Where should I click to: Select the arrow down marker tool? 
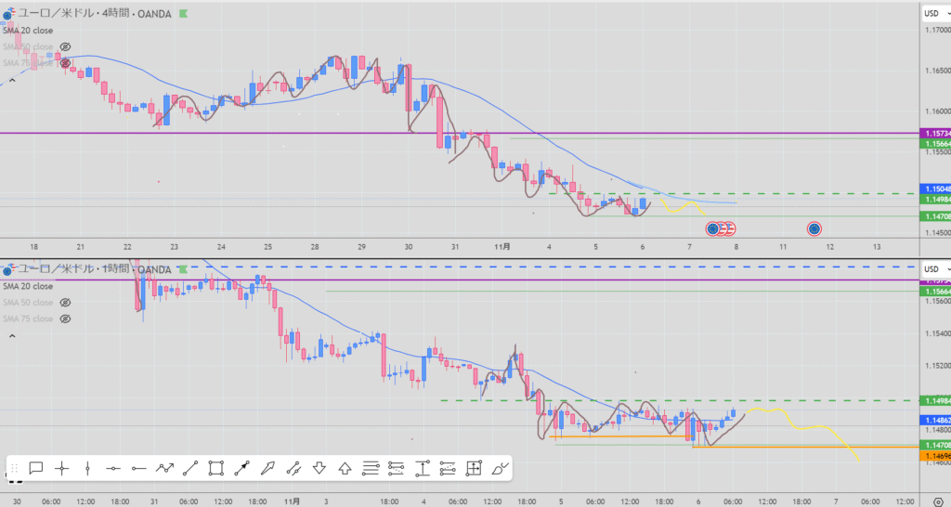[x=319, y=469]
